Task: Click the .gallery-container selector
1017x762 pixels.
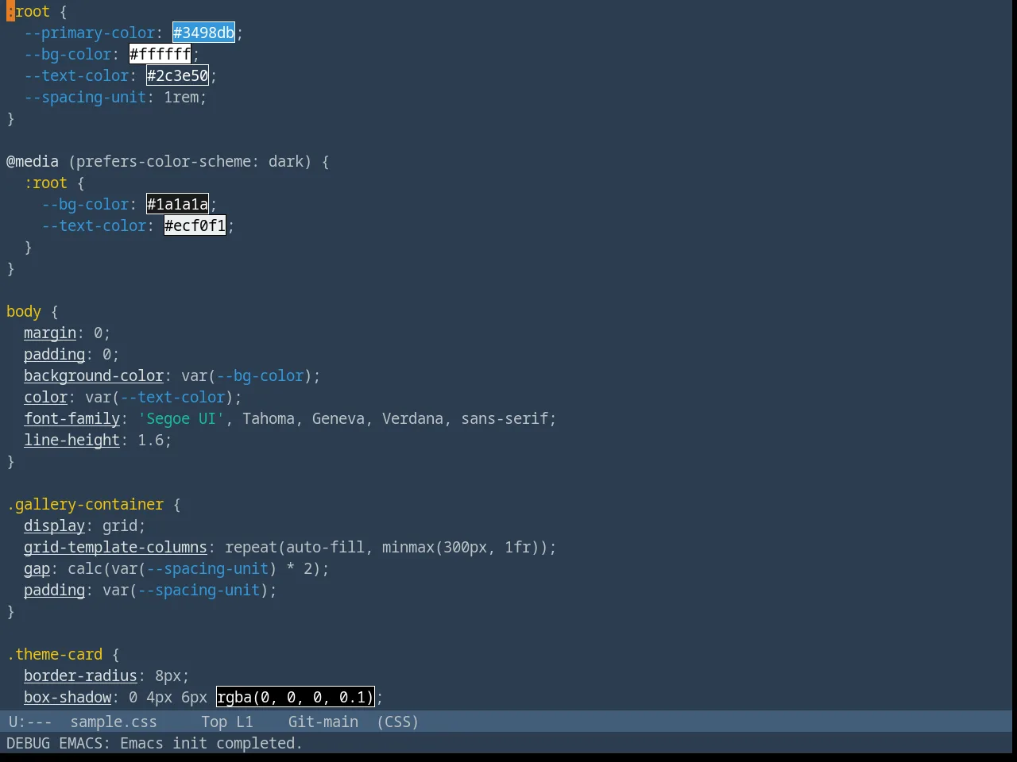Action: coord(85,504)
